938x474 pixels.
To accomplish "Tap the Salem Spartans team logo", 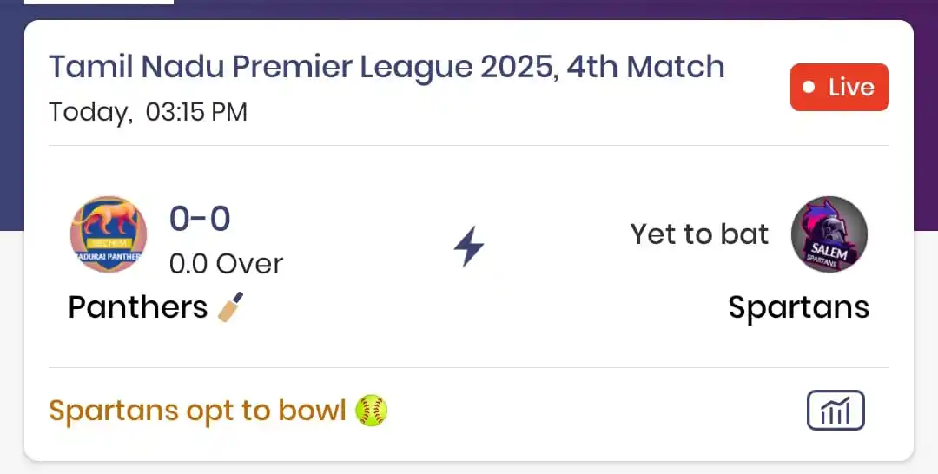I will point(829,234).
